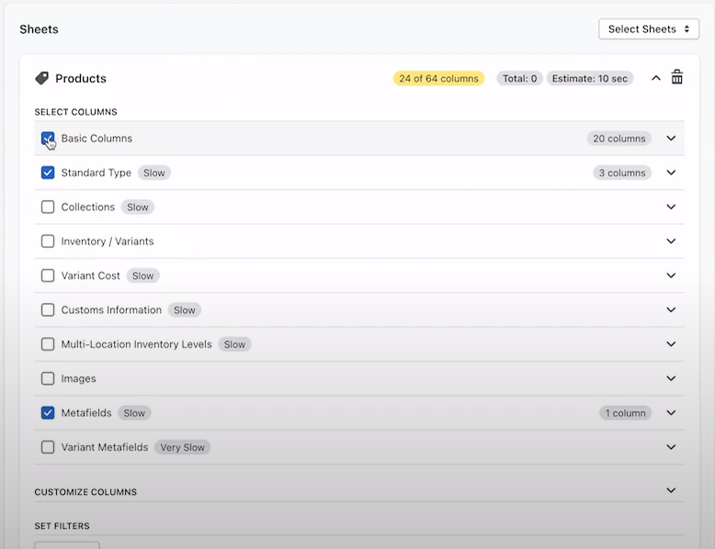The width and height of the screenshot is (715, 549).
Task: Collapse the Products sheet panel
Action: point(655,78)
